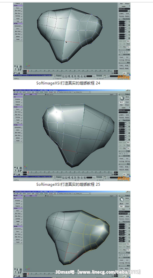
Task: Open Model module dropdown atop image 25
Action: coord(18,94)
